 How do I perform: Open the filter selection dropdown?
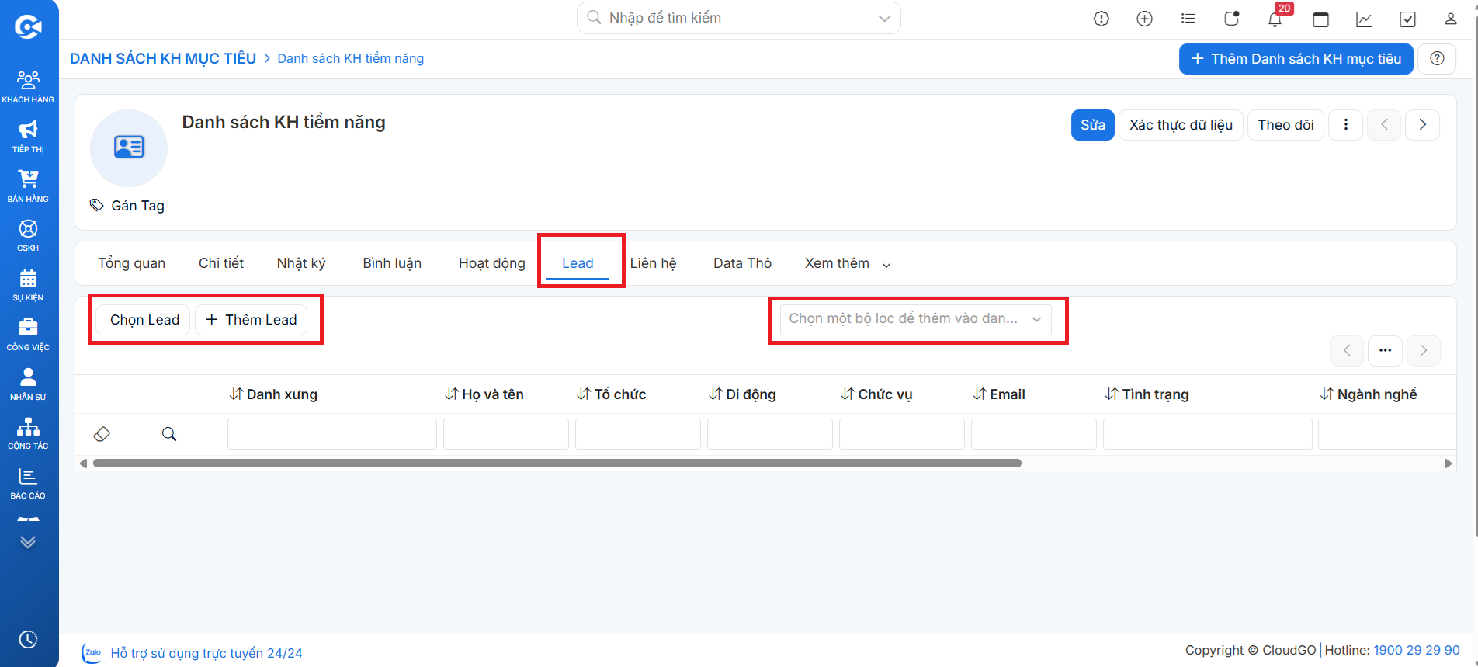pyautogui.click(x=916, y=319)
